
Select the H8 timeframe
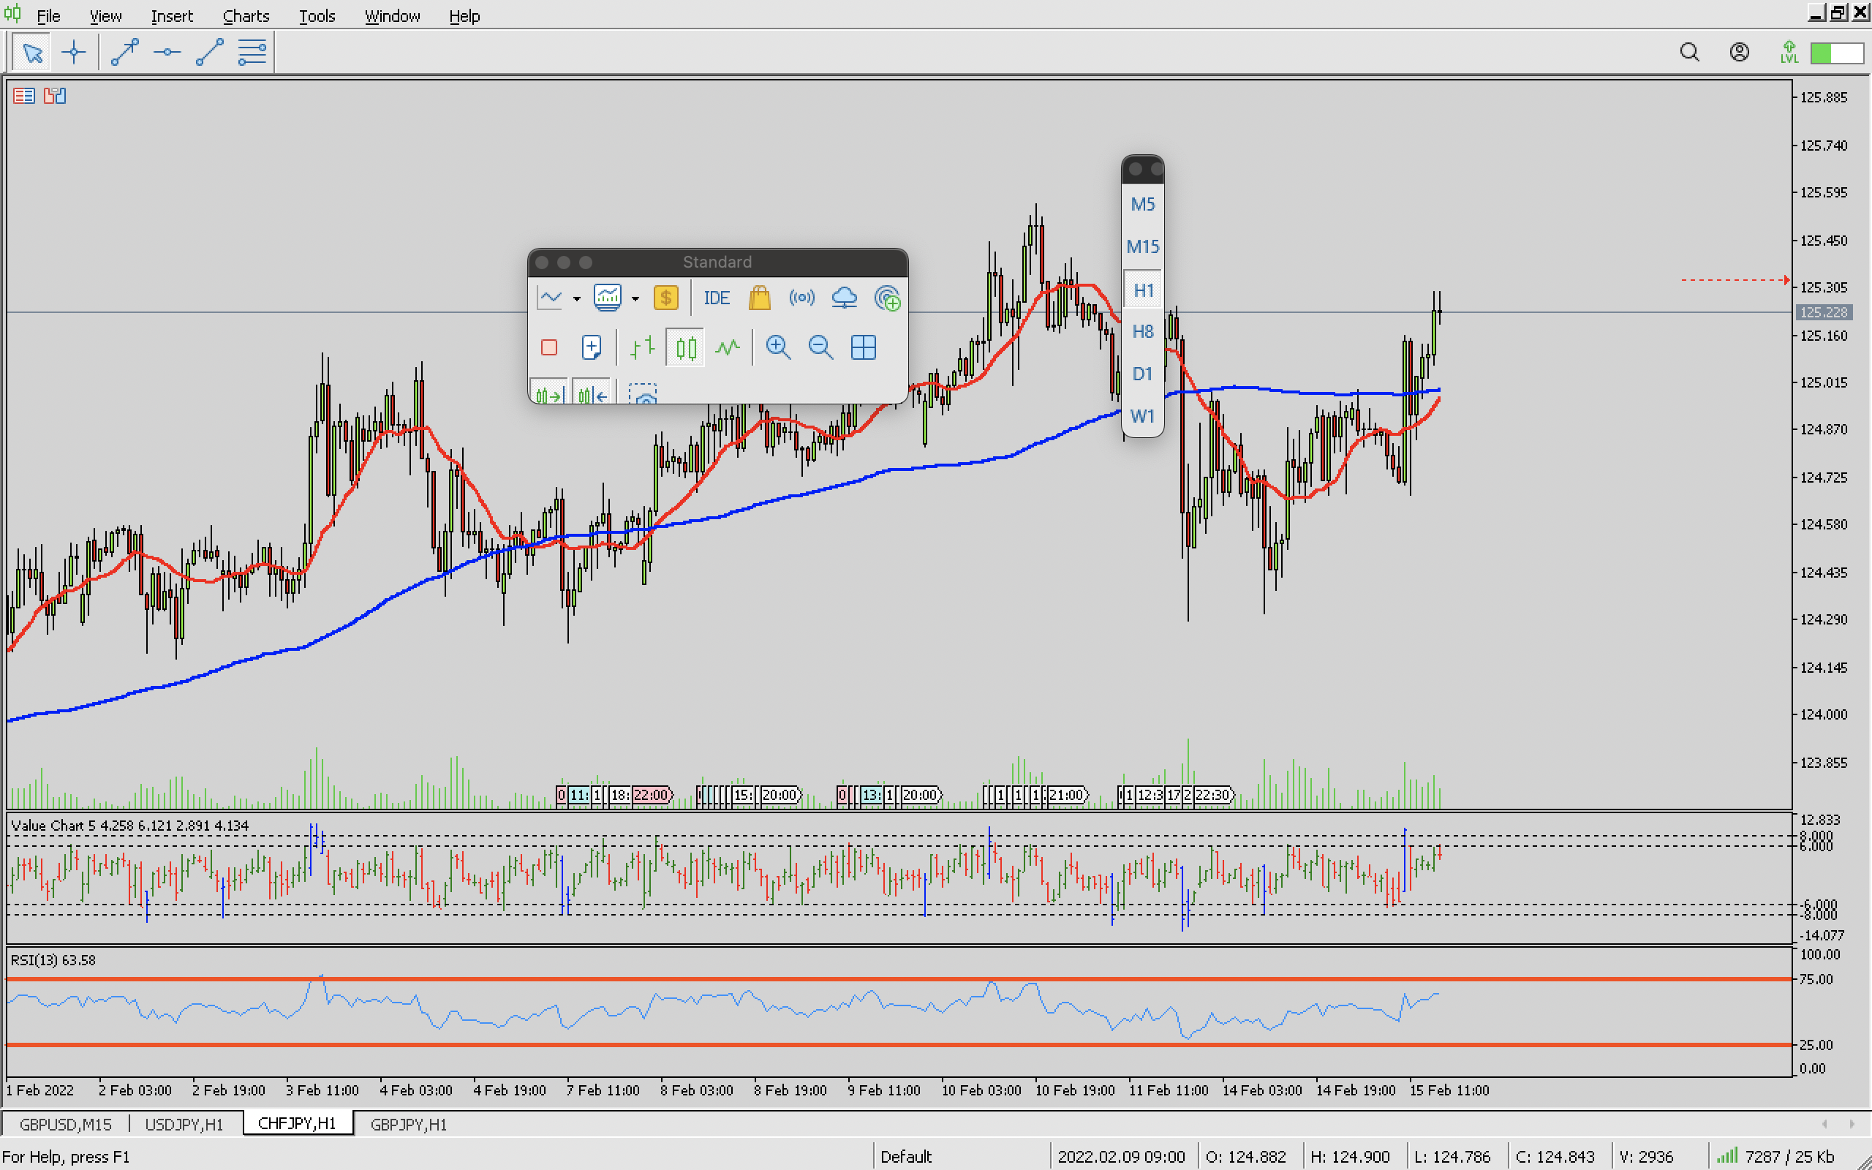click(x=1142, y=332)
